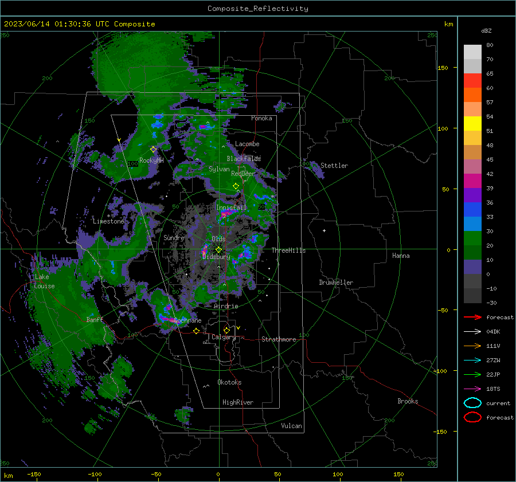Click the Lacombe city label
Image resolution: width=516 pixels, height=482 pixels.
tap(247, 144)
